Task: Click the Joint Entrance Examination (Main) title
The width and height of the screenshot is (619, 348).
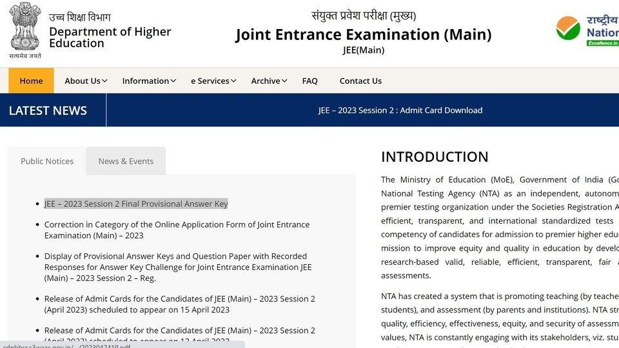Action: pyautogui.click(x=364, y=34)
